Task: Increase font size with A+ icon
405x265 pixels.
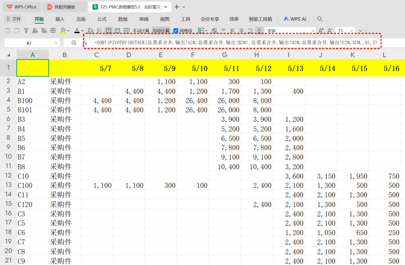Action: 321,31
